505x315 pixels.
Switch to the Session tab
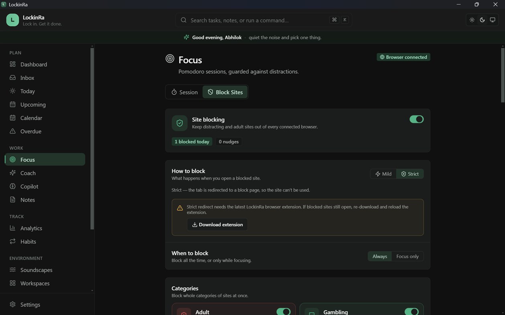pyautogui.click(x=185, y=92)
